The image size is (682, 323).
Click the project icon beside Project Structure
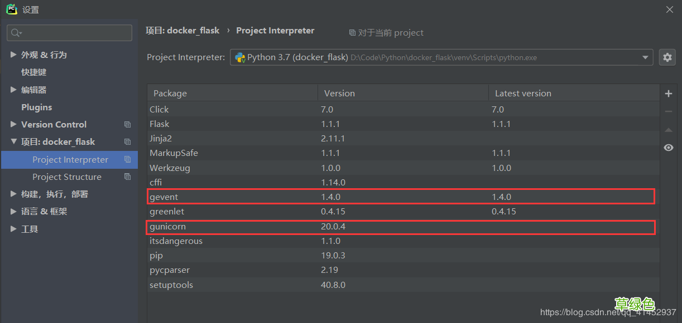tap(127, 177)
